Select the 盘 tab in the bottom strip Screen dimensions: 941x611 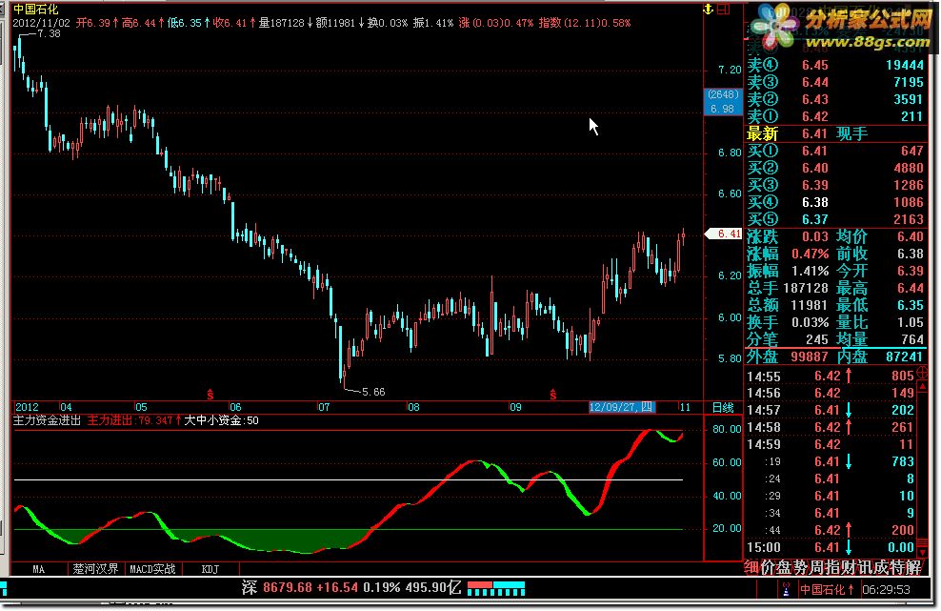click(x=784, y=567)
